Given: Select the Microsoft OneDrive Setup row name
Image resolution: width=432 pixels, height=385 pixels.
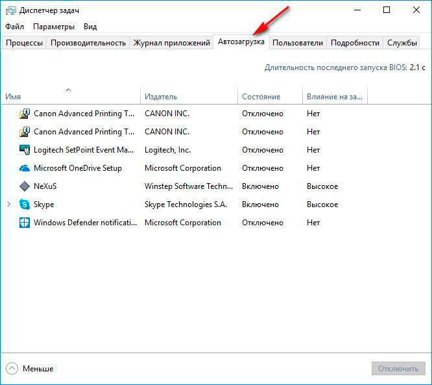Looking at the screenshot, I should [x=78, y=168].
